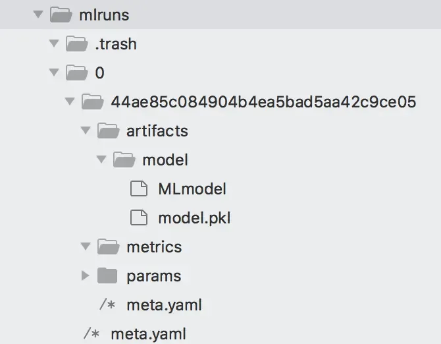Image resolution: width=441 pixels, height=344 pixels.
Task: Open the model.pkl file
Action: pyautogui.click(x=194, y=218)
